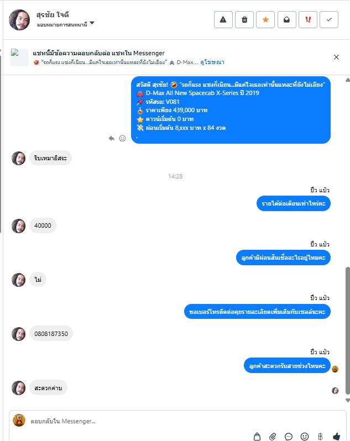Open สุรชัย ใจดี profile picture in header
The width and height of the screenshot is (350, 441).
[19, 20]
